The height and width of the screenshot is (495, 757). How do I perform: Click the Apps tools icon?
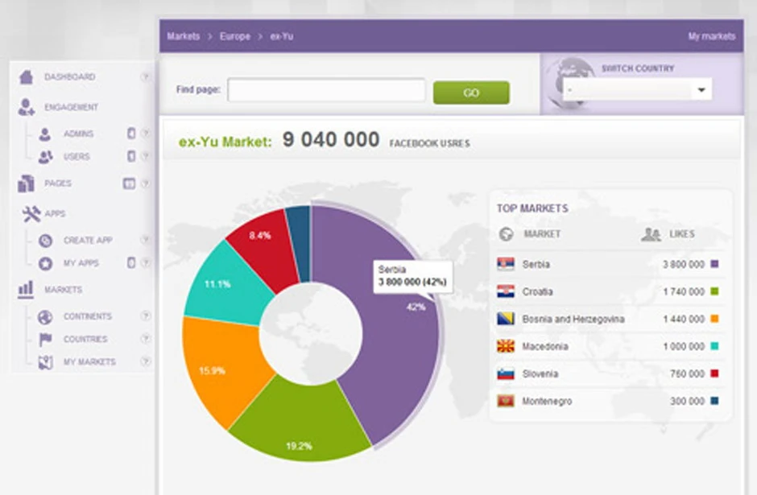coord(31,214)
